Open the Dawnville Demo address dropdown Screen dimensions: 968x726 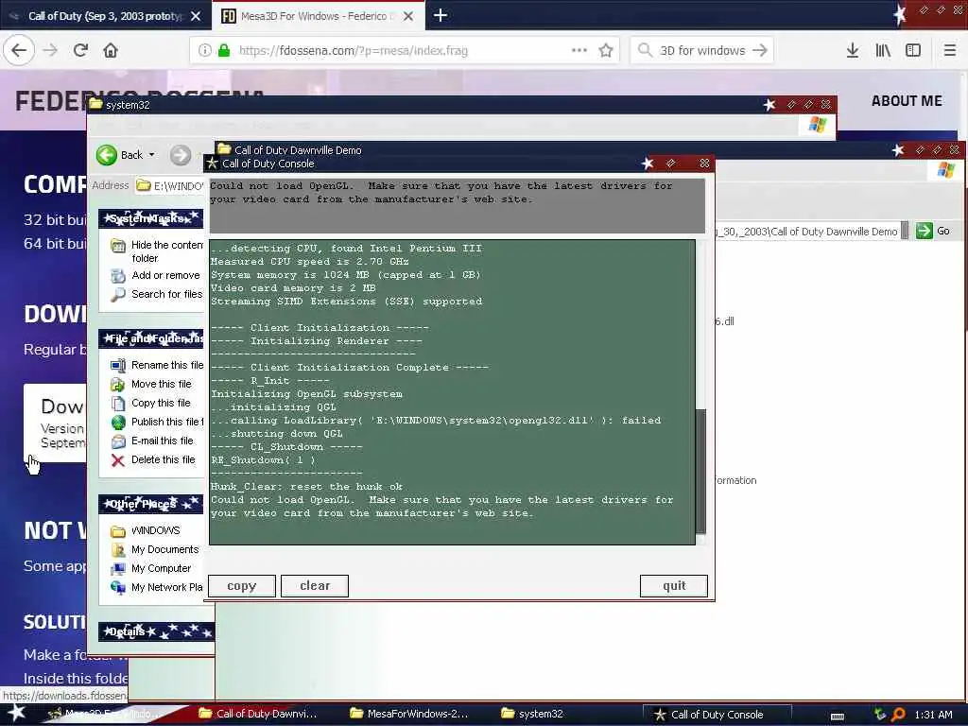point(905,231)
